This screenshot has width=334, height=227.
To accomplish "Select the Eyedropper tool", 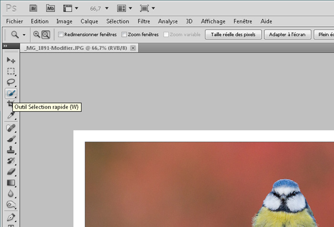I will pos(11,115).
